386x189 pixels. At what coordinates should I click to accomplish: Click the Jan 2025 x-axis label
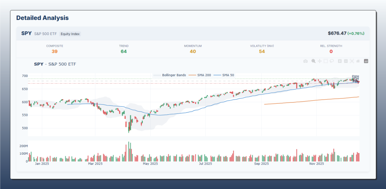(x=42, y=164)
